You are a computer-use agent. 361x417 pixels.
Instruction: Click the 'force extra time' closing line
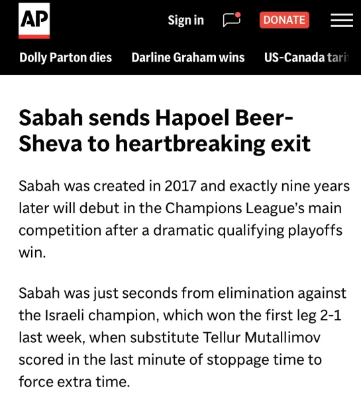point(74,382)
